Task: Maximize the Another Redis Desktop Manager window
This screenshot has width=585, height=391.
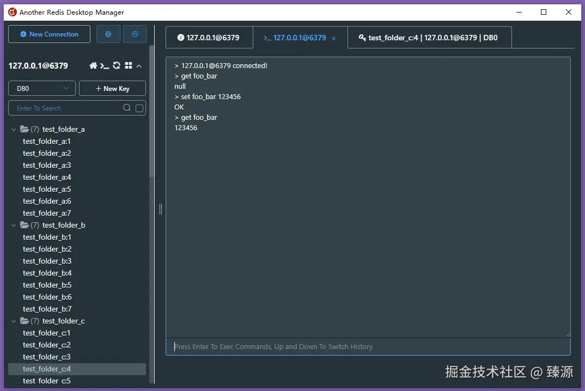Action: 544,13
